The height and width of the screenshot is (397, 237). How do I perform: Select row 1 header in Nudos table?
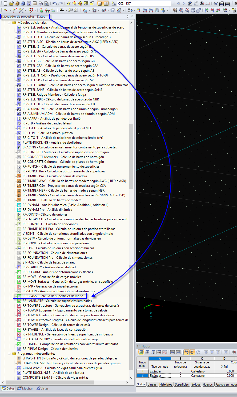coord(143,371)
